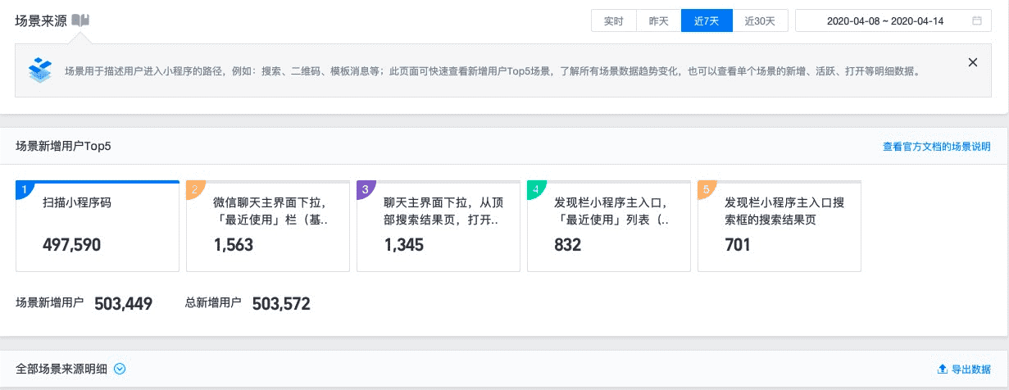
Task: Switch to the 昨天 time range tab
Action: point(659,20)
